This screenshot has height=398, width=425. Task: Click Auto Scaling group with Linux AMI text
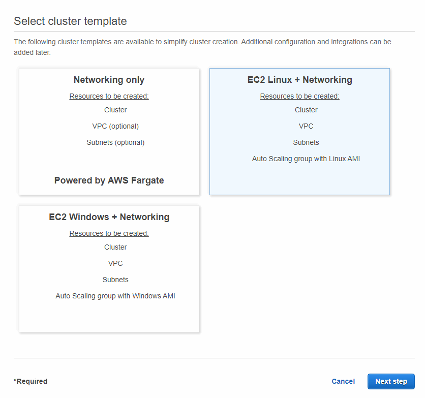pyautogui.click(x=306, y=159)
